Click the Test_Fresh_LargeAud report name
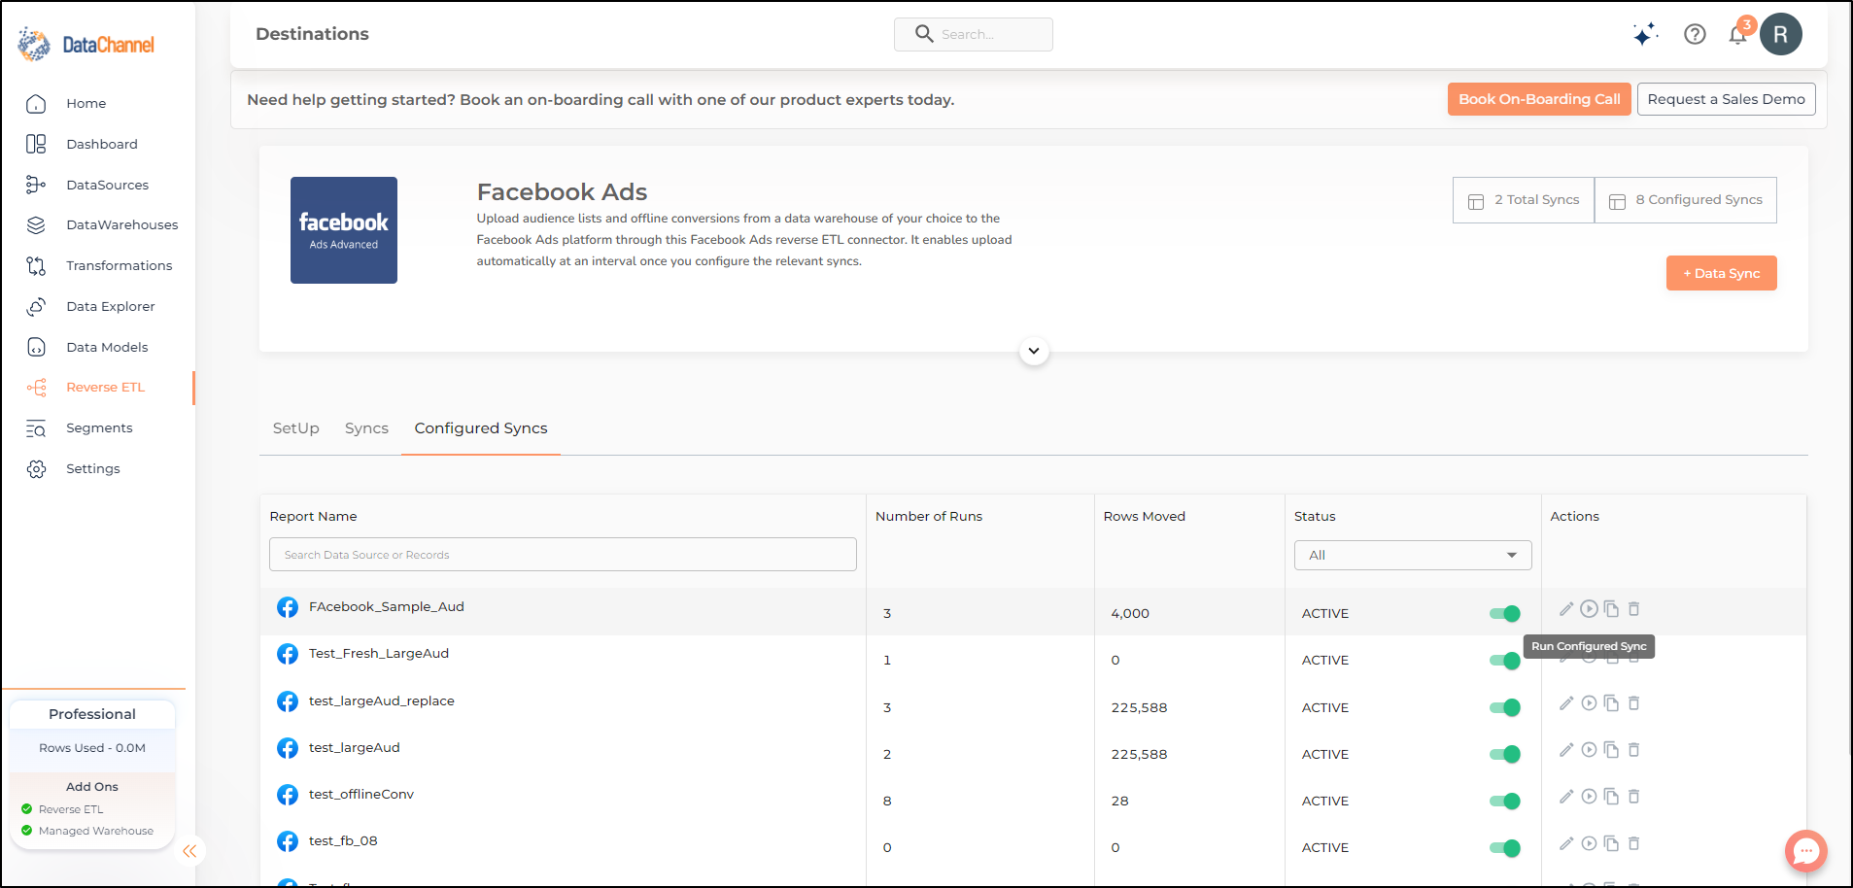Image resolution: width=1853 pixels, height=888 pixels. coord(379,654)
